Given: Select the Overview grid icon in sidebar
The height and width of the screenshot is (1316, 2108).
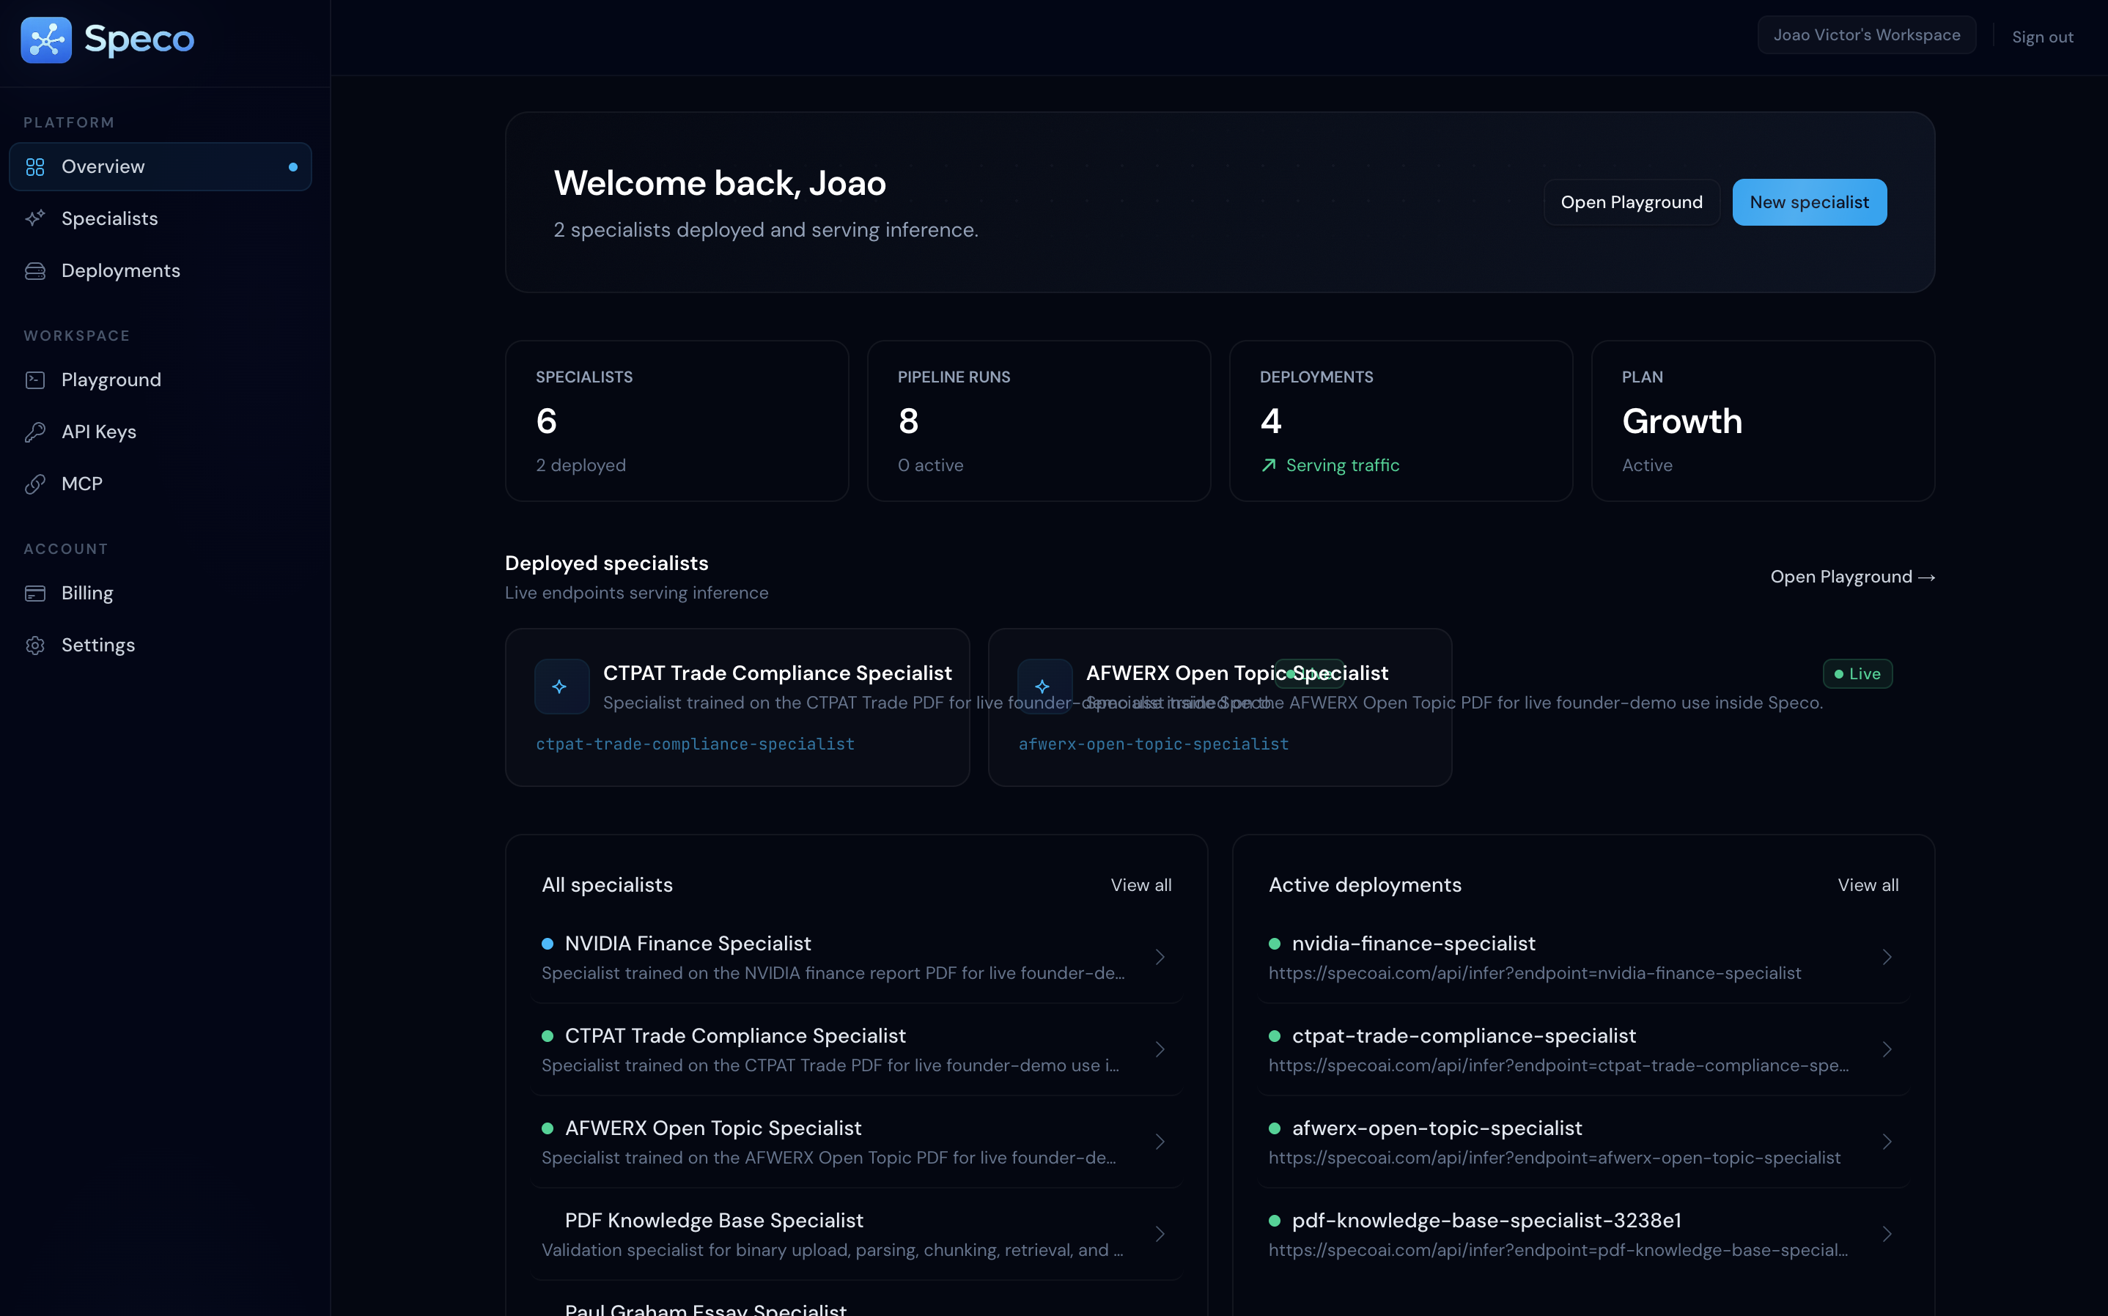Looking at the screenshot, I should 36,166.
